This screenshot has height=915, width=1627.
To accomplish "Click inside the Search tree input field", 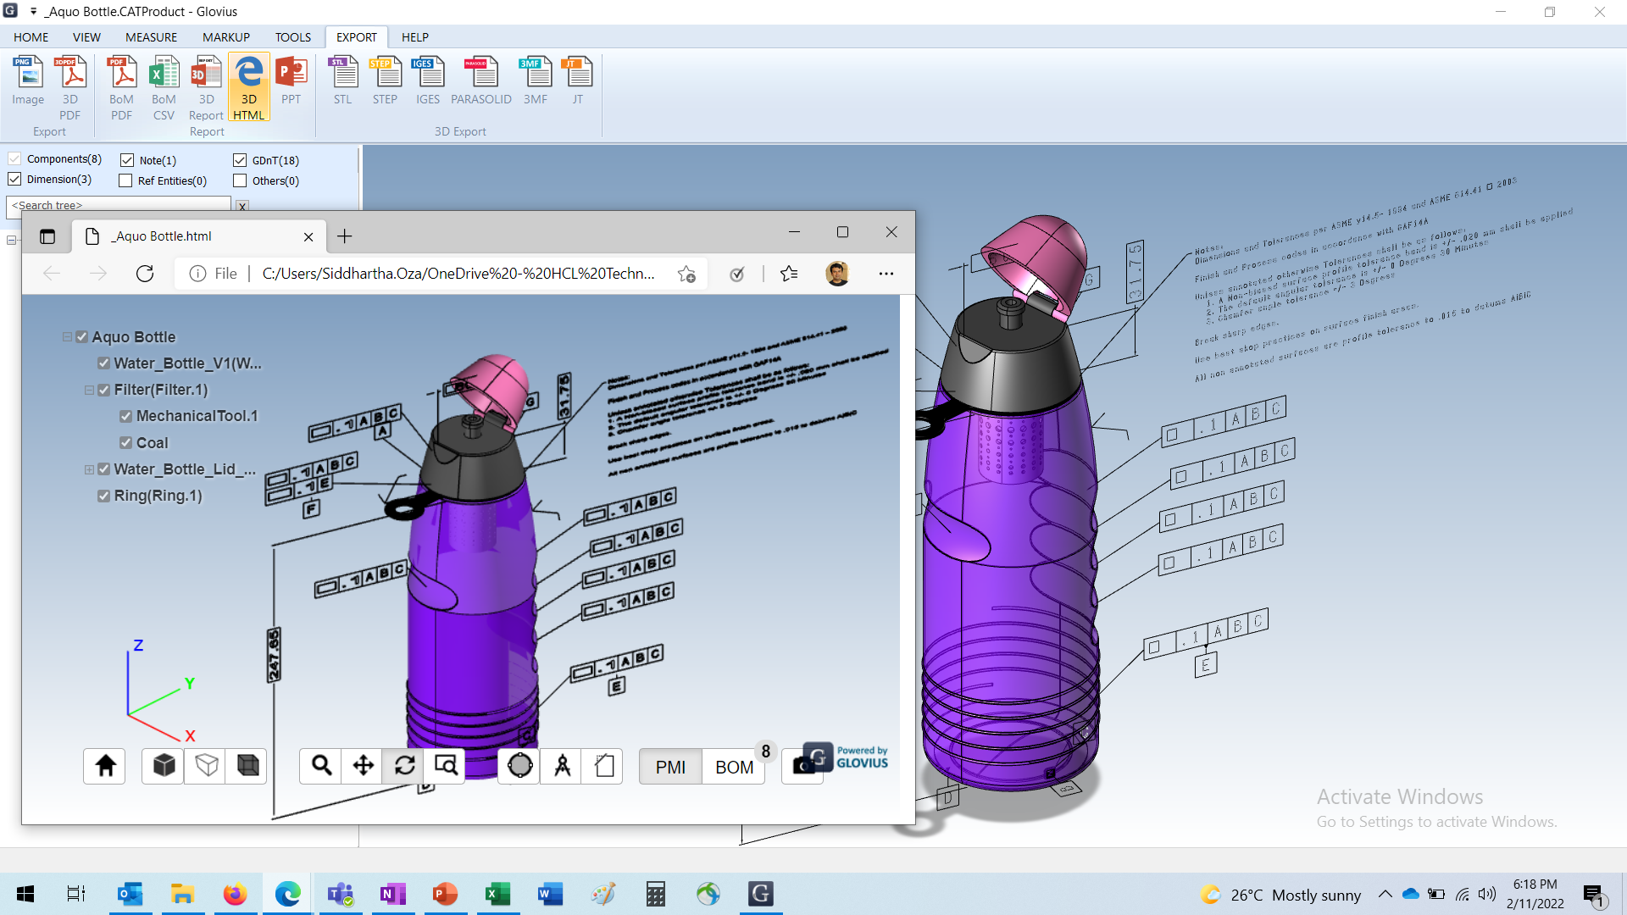I will click(x=119, y=205).
